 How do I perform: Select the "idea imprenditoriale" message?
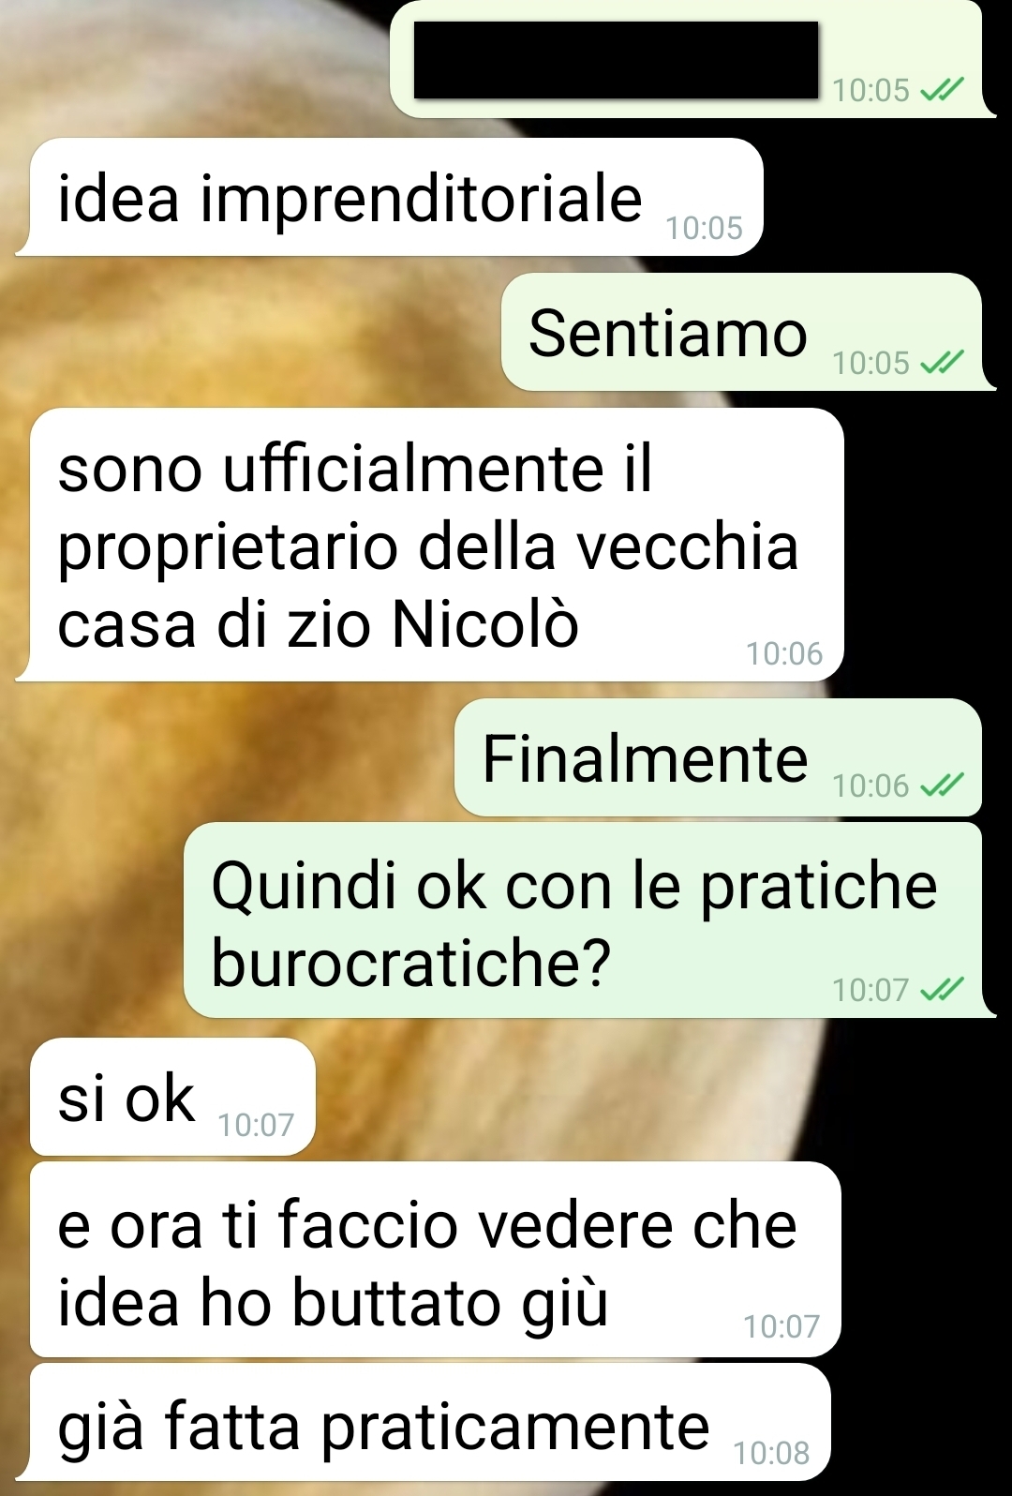point(389,197)
